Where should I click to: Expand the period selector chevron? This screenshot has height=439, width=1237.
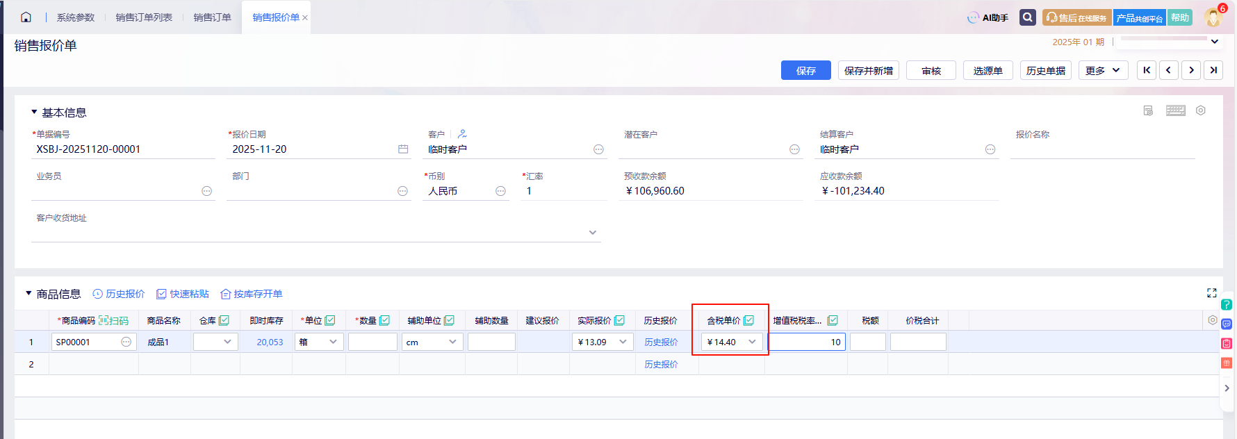point(1215,42)
